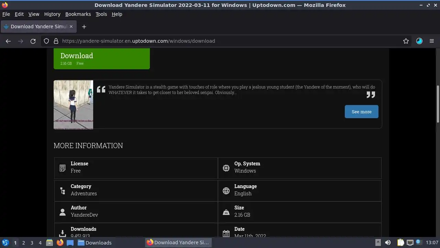440x248 pixels.
Task: Launch Firefox from the taskbar launcher
Action: click(60, 242)
